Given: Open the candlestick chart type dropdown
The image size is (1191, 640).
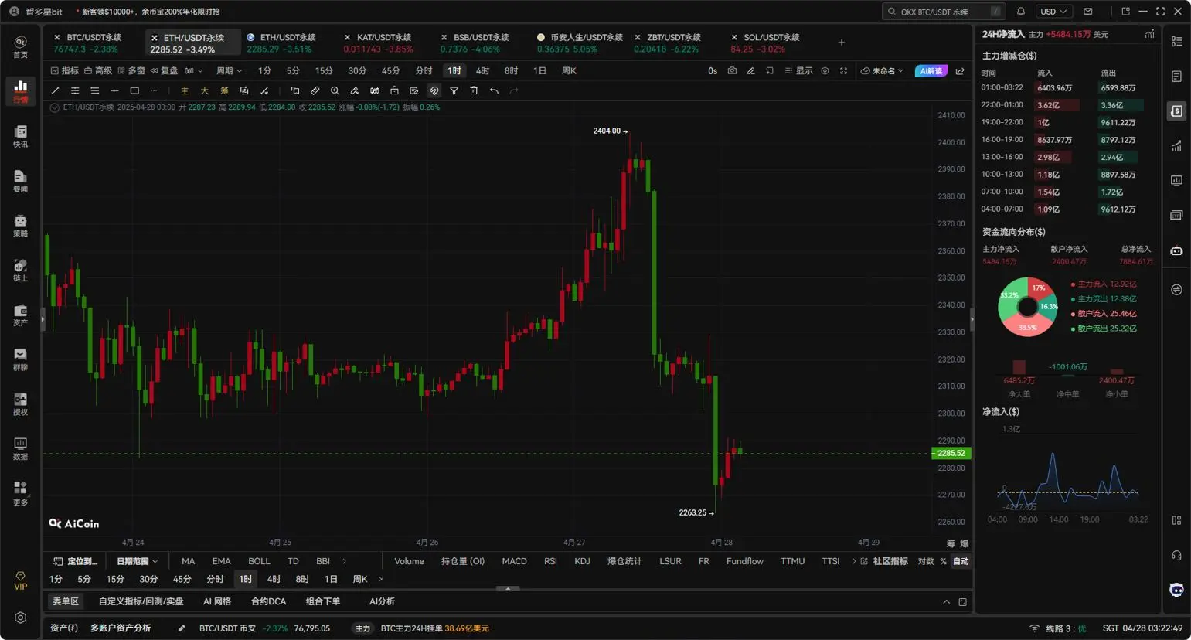Looking at the screenshot, I should pos(193,70).
